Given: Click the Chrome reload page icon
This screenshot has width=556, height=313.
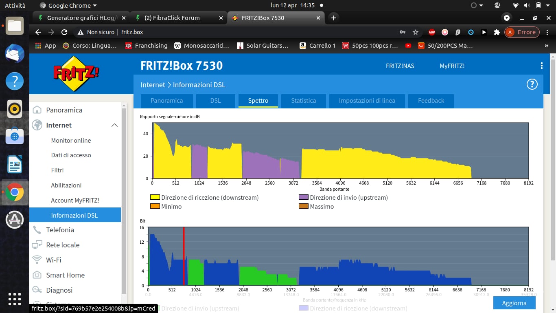Looking at the screenshot, I should pyautogui.click(x=64, y=32).
